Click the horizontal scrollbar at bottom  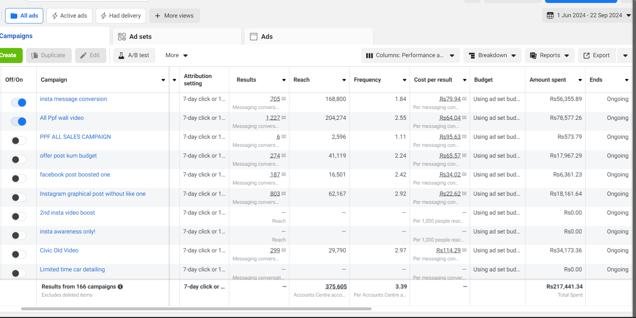[x=196, y=309]
